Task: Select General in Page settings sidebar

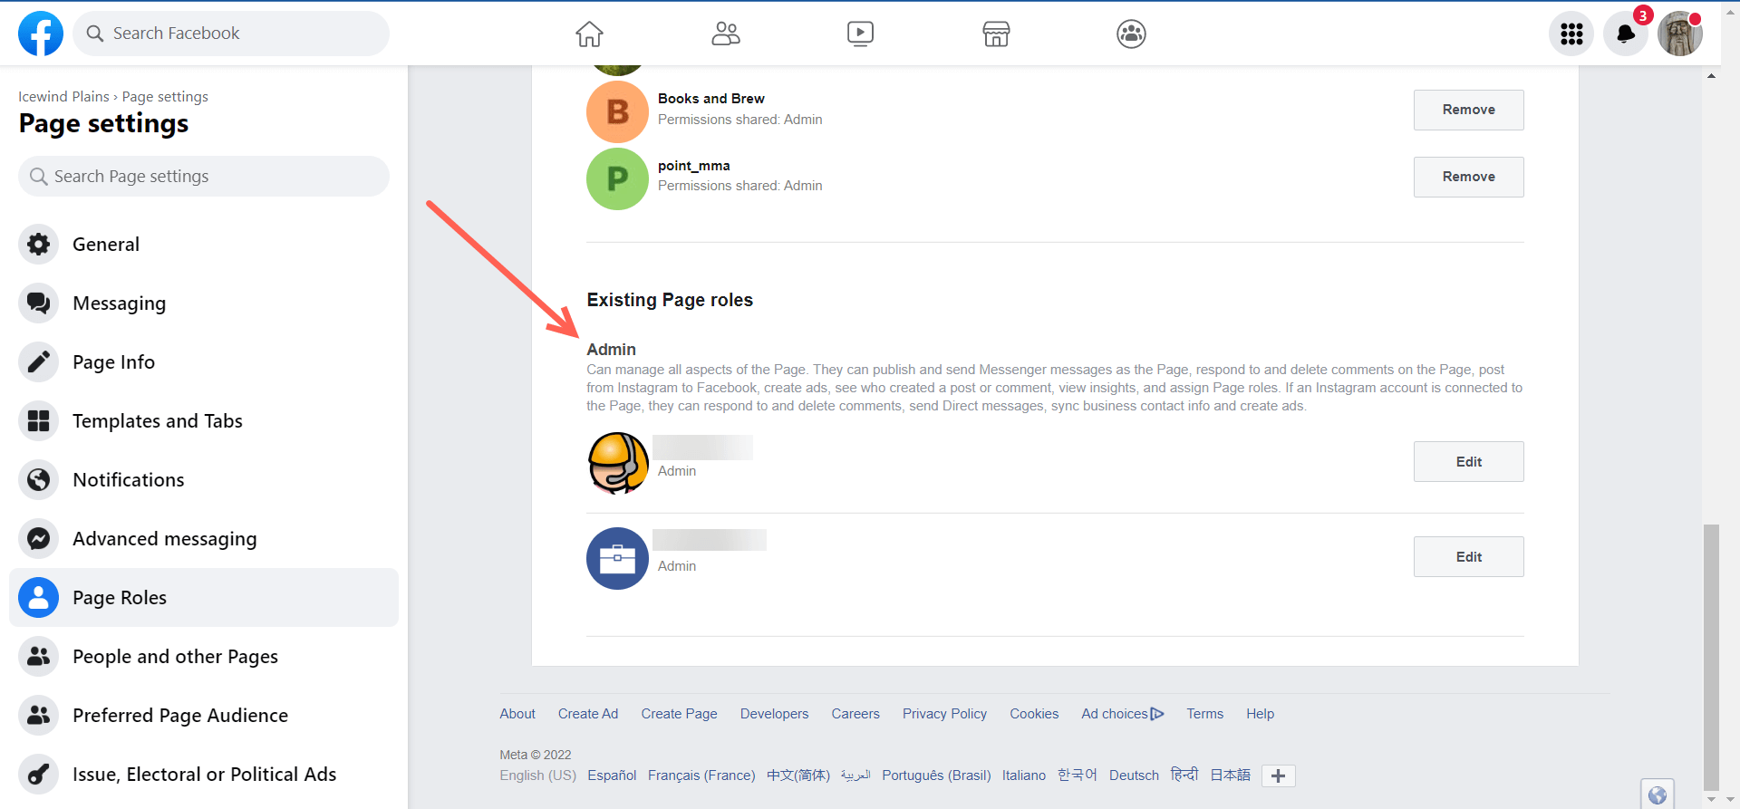Action: 106,245
